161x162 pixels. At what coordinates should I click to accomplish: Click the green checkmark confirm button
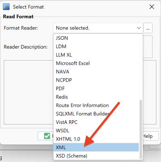click(x=46, y=136)
